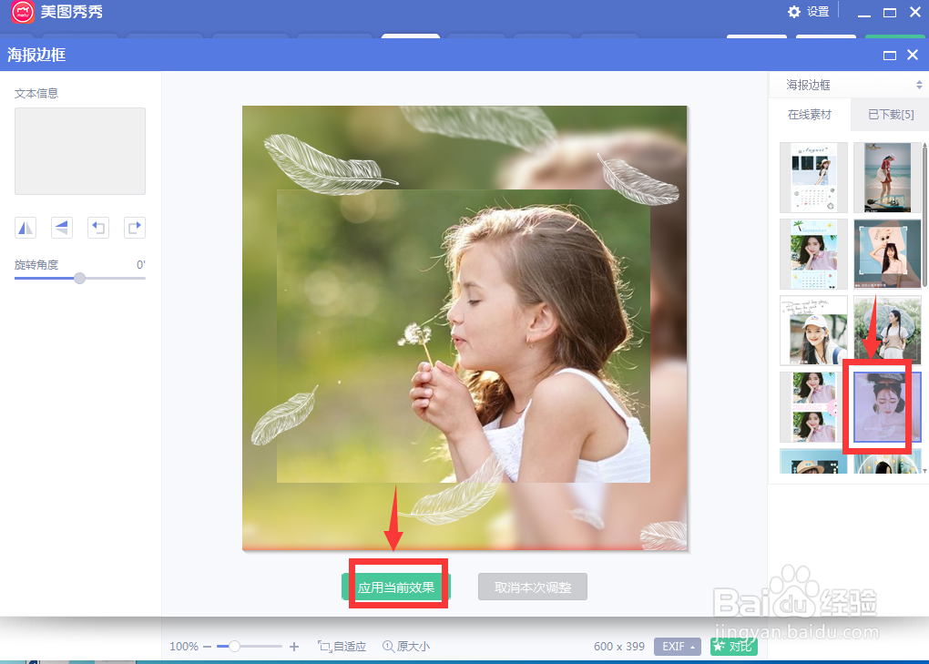Click the 100% zoom value
The image size is (929, 664).
[184, 647]
